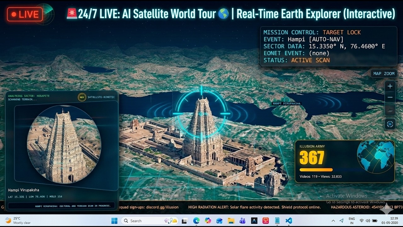
Task: Click the EONET EVENT (none) line
Action: pos(296,53)
